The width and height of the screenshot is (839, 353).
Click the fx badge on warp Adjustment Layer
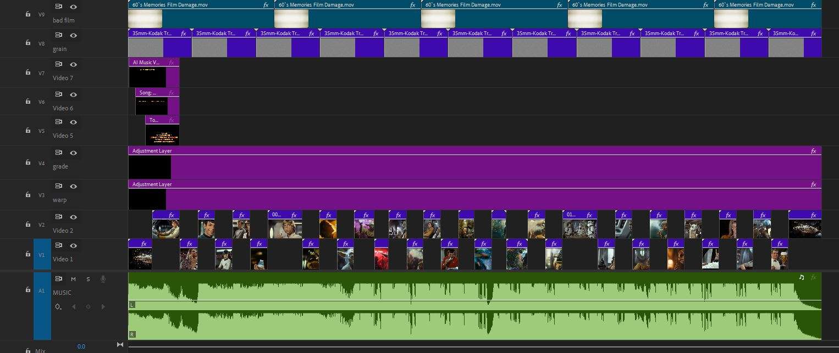814,184
